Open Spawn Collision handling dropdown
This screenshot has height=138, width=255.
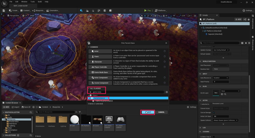(226, 120)
